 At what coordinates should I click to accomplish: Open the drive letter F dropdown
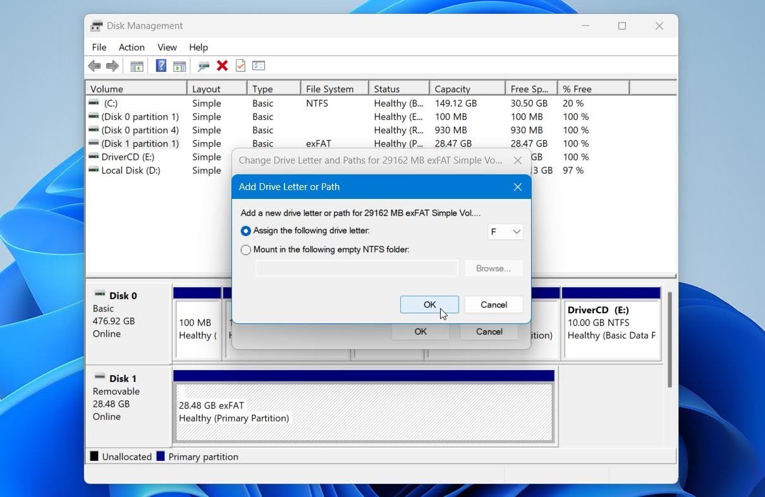[505, 232]
